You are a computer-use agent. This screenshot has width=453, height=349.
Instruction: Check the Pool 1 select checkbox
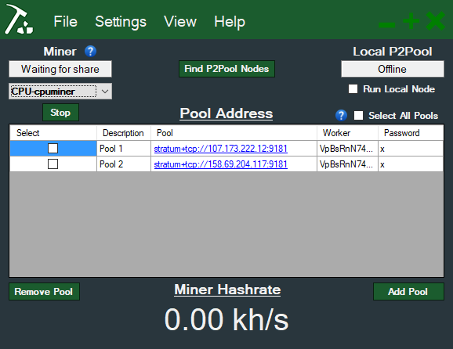pos(53,149)
